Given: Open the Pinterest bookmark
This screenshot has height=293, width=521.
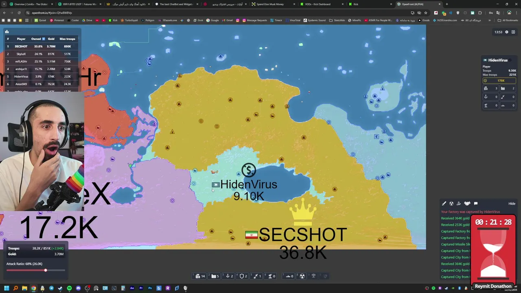Looking at the screenshot, I should [57, 20].
